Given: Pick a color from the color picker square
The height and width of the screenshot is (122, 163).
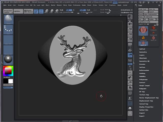Looking at the screenshot, I should (x=8, y=70).
